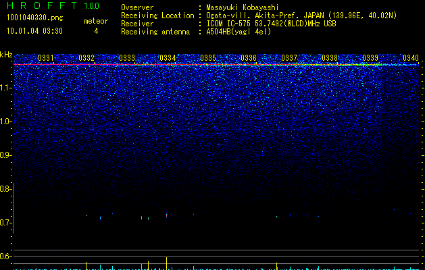Click the 0340 time marker

click(x=411, y=58)
